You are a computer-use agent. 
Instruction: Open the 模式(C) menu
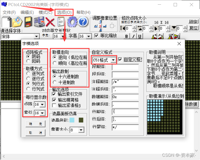coord(46,12)
